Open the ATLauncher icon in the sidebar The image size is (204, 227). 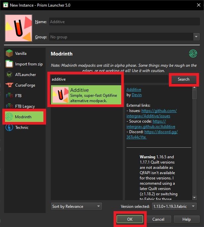9,74
